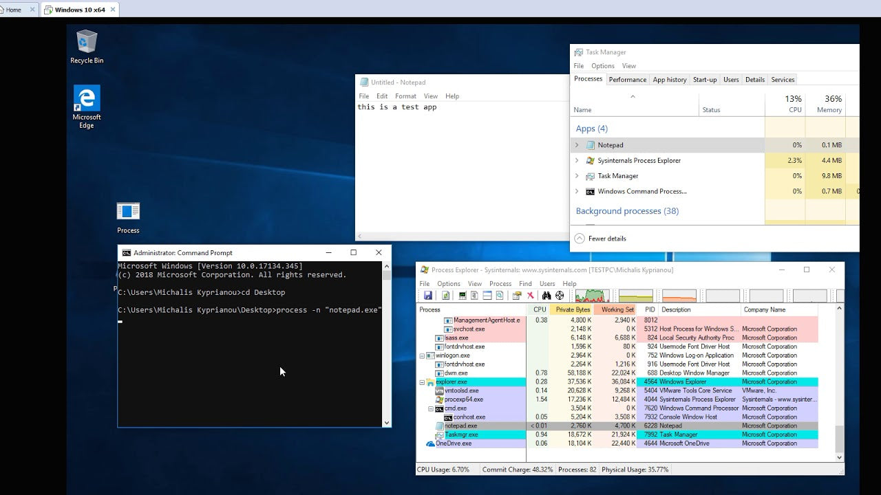
Task: Click the crosshair Find Window's Process icon
Action: pyautogui.click(x=560, y=296)
